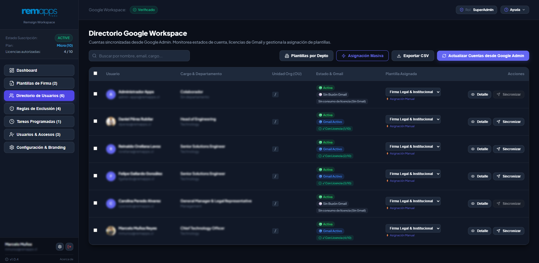539x263 pixels.
Task: Click the clock icon of Tareas Programadas
Action: [12, 122]
